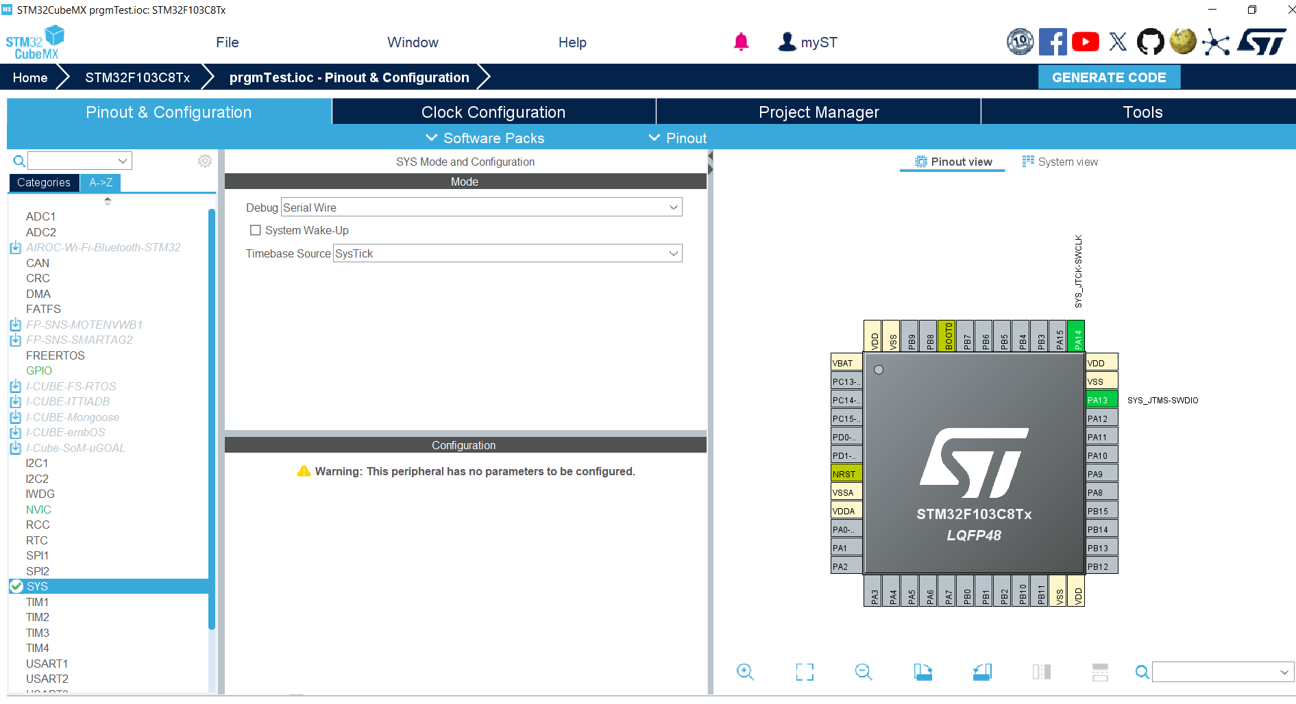Viewport: 1296px width, 704px height.
Task: Enable the System Wake-Up option
Action: click(x=256, y=230)
